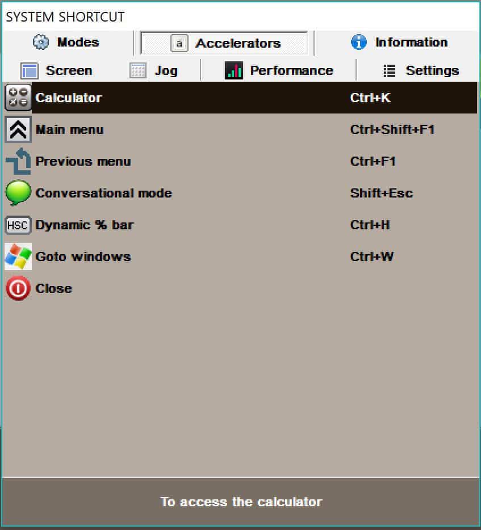
Task: Open the Information tab
Action: (x=399, y=42)
